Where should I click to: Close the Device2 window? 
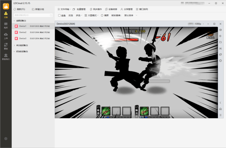[x=220, y=24]
